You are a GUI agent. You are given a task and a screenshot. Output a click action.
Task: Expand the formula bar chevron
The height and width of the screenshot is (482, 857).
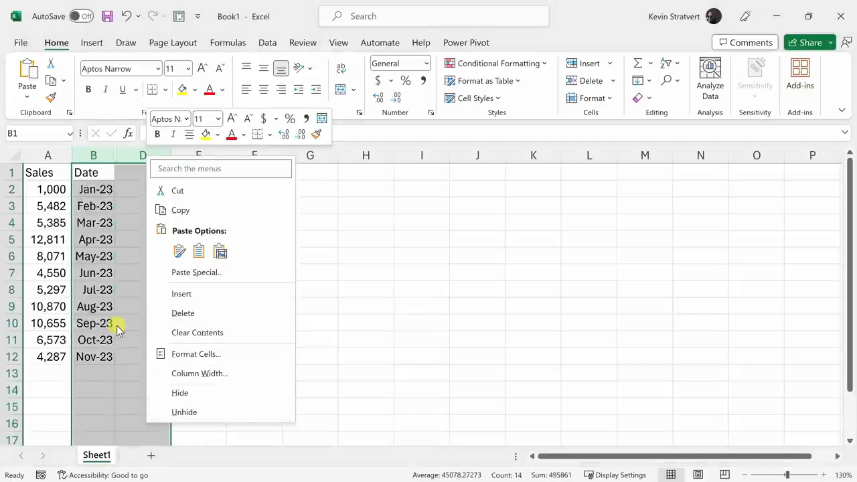[844, 133]
